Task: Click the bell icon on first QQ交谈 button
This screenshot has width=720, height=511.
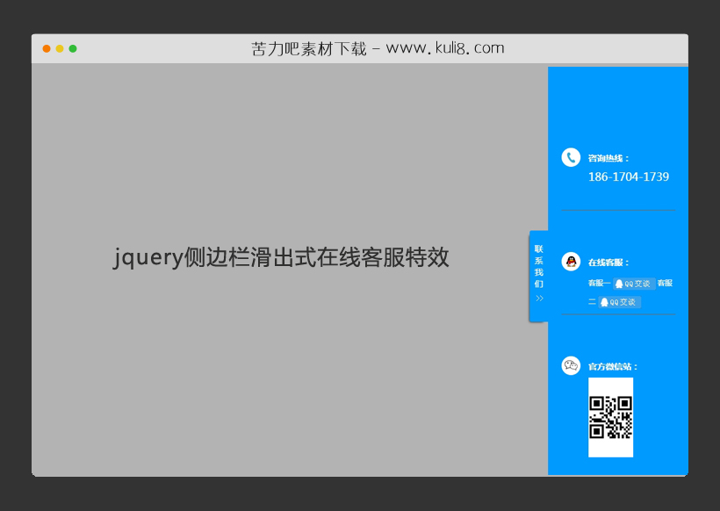Action: [x=621, y=283]
